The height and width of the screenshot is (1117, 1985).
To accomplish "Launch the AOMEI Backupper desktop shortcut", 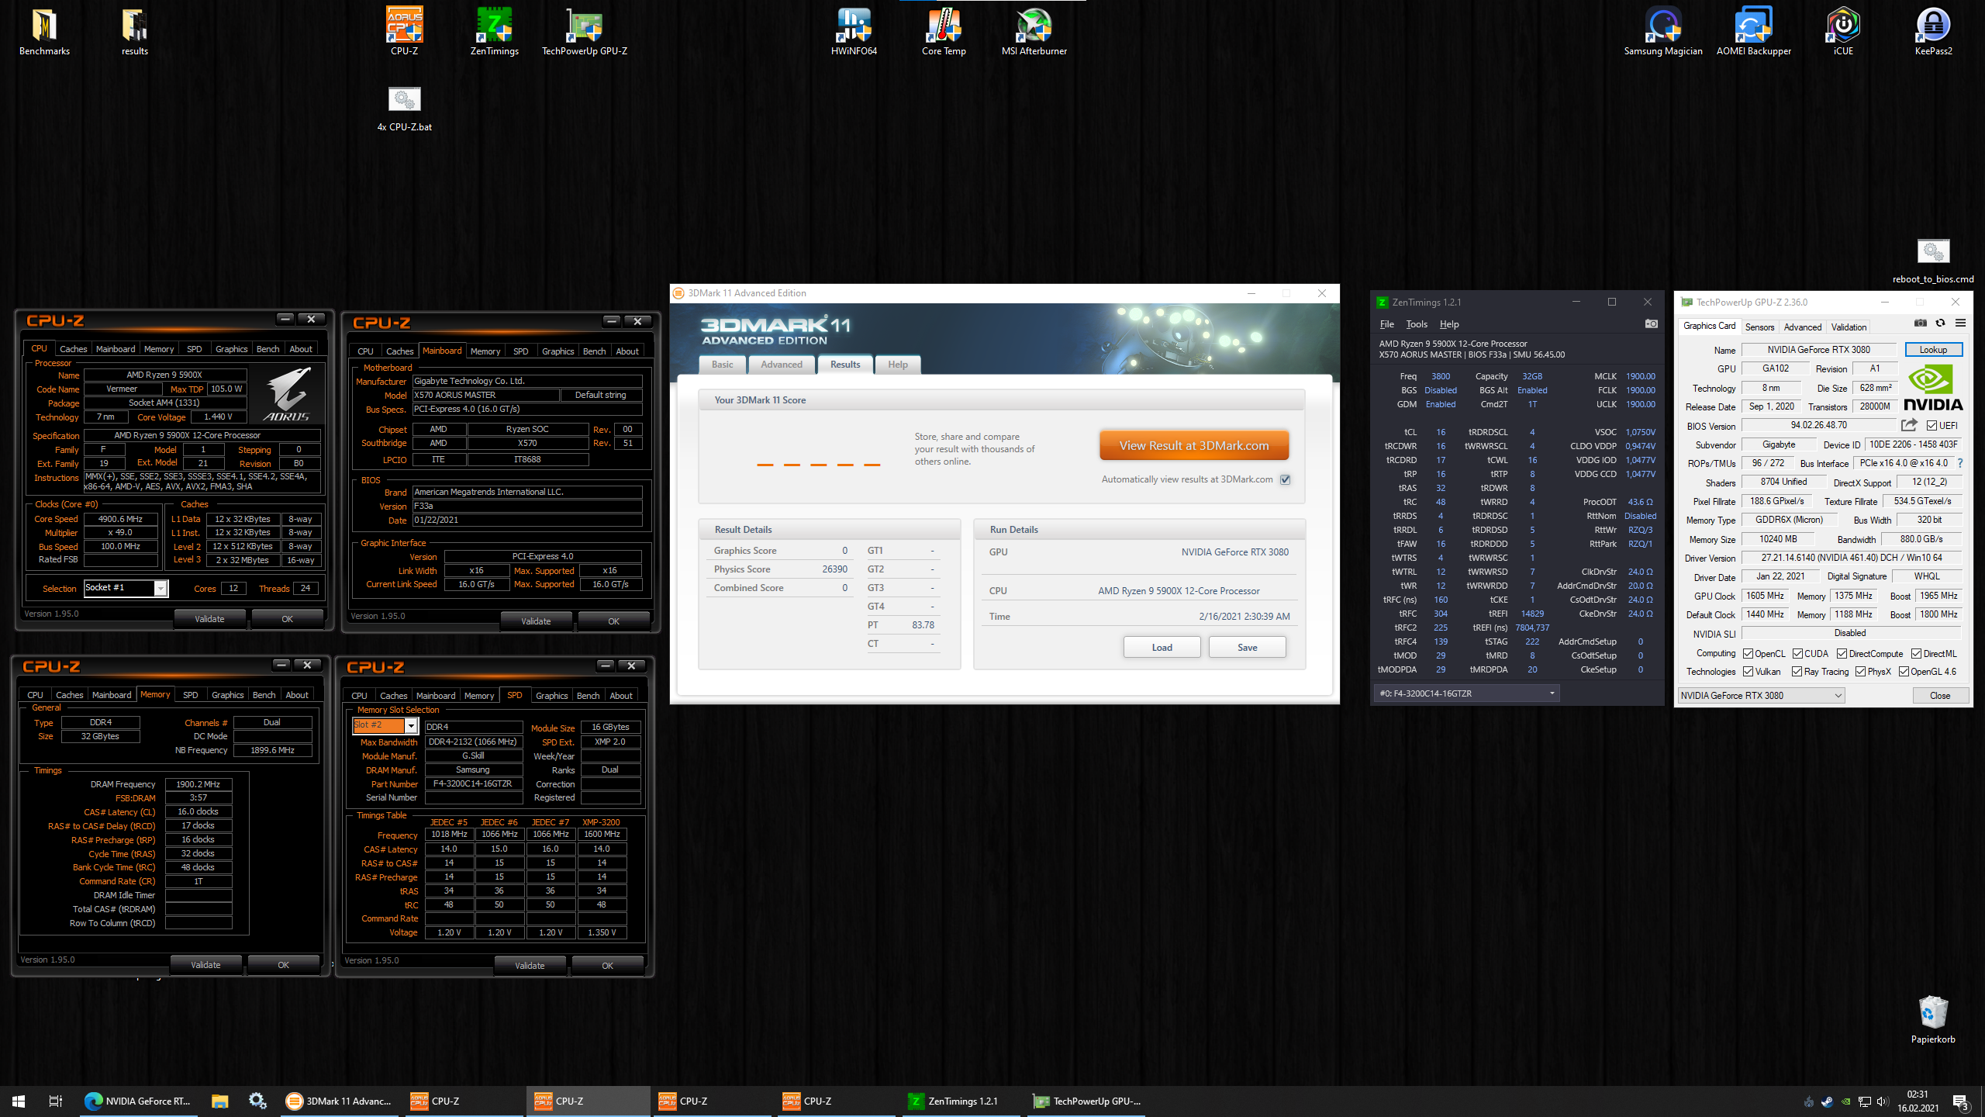I will (x=1753, y=32).
